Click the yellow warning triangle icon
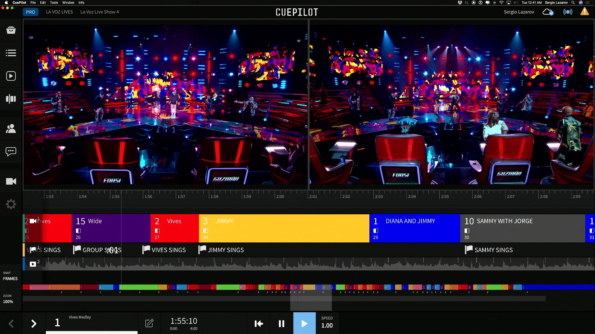Viewport: 595px width, 334px height. (x=584, y=12)
